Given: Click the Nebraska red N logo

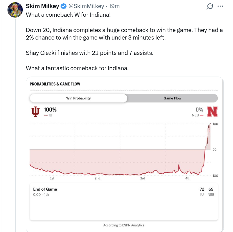Looking at the screenshot, I should pos(212,112).
